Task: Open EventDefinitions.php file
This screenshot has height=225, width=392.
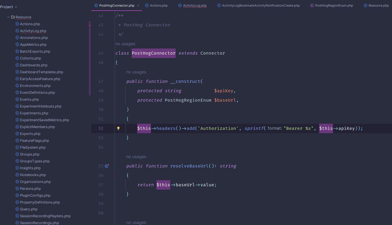Action: pyautogui.click(x=37, y=93)
